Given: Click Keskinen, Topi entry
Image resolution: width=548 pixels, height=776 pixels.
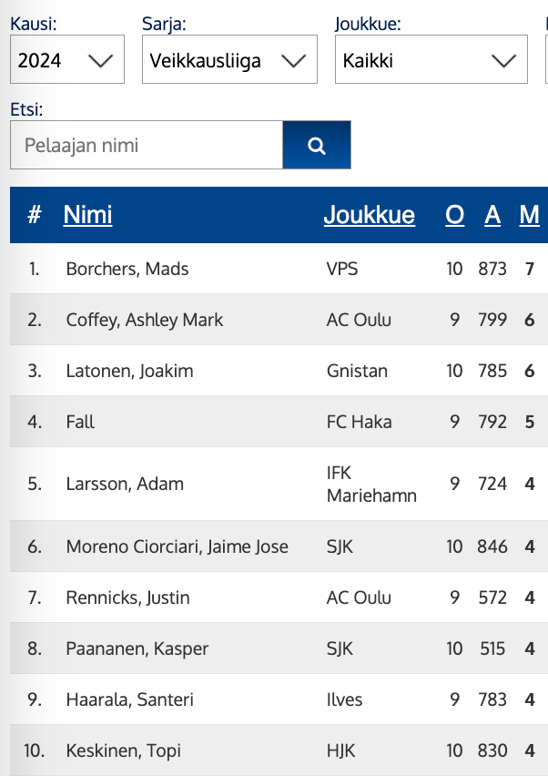Looking at the screenshot, I should 124,750.
